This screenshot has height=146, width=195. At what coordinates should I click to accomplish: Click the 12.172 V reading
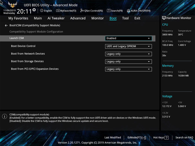click(x=167, y=106)
